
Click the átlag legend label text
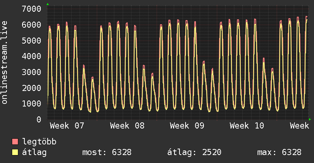(x=35, y=152)
